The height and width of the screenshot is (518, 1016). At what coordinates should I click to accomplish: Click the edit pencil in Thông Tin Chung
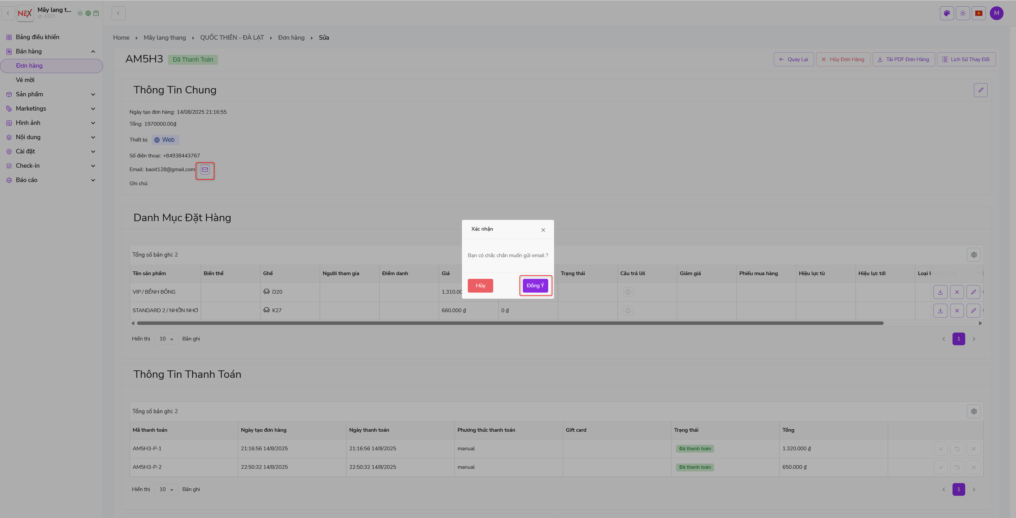point(981,90)
